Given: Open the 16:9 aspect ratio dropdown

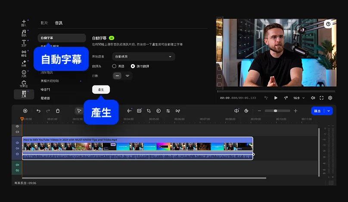Looking at the screenshot, I should (x=299, y=98).
